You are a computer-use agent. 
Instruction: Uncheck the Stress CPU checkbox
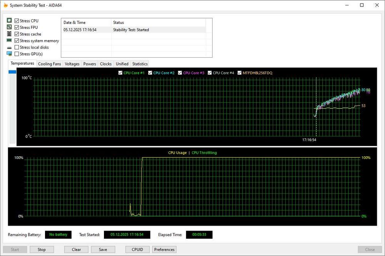pos(17,21)
